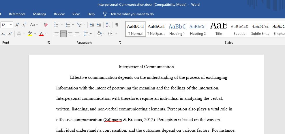Apply the Heading 2 style
This screenshot has width=285, height=134.
[x=198, y=29]
